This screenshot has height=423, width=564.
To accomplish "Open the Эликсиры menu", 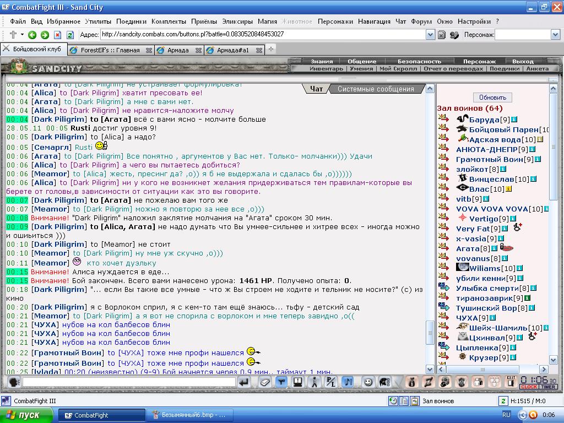I will (237, 21).
